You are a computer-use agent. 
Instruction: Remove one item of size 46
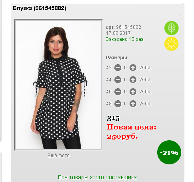point(118,92)
